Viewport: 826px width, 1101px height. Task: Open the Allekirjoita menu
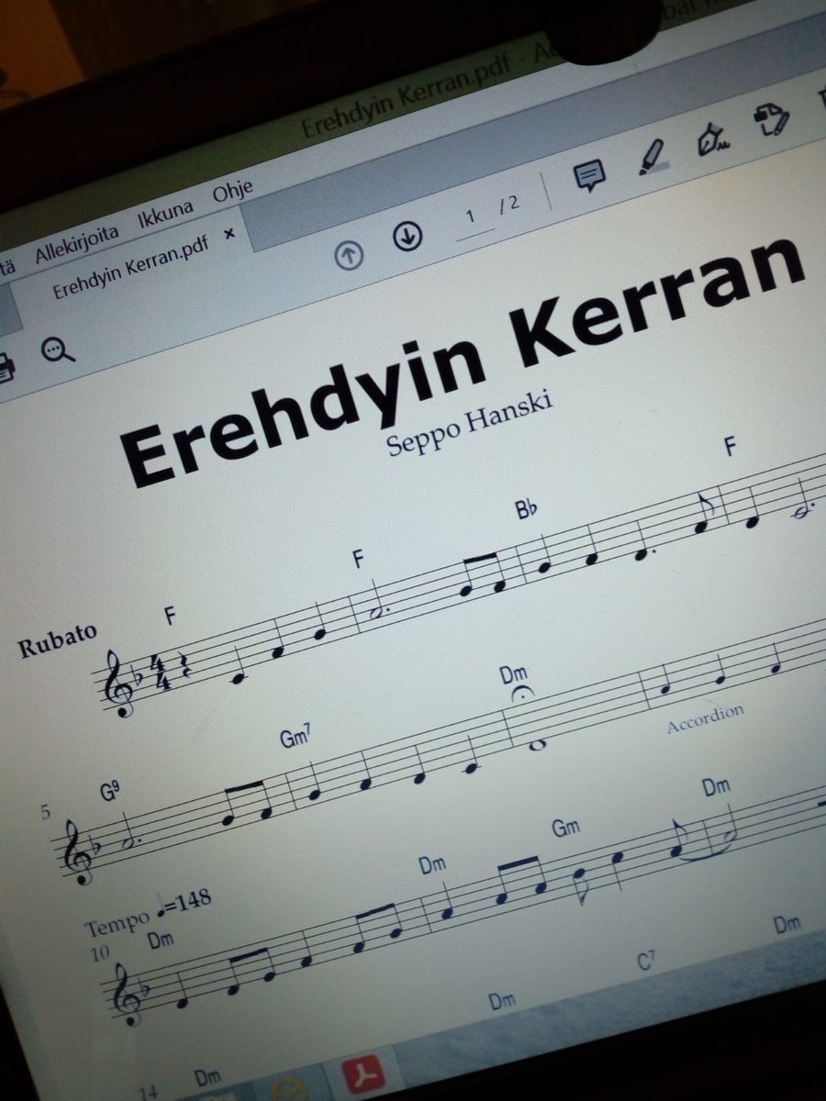pos(76,245)
